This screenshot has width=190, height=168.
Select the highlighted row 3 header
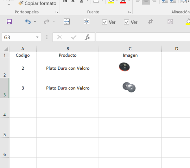pyautogui.click(x=4, y=88)
